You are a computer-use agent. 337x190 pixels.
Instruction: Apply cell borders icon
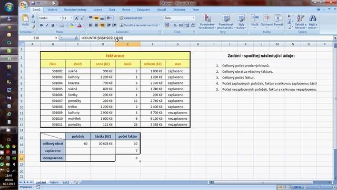coord(62,25)
